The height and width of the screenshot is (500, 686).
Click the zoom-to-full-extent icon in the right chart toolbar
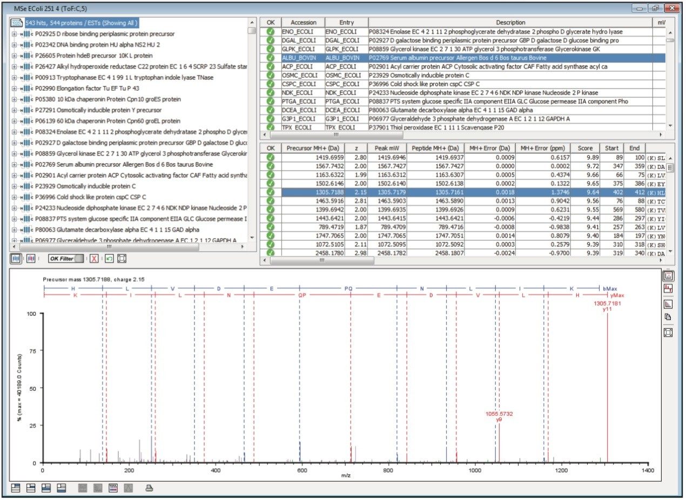[x=668, y=333]
